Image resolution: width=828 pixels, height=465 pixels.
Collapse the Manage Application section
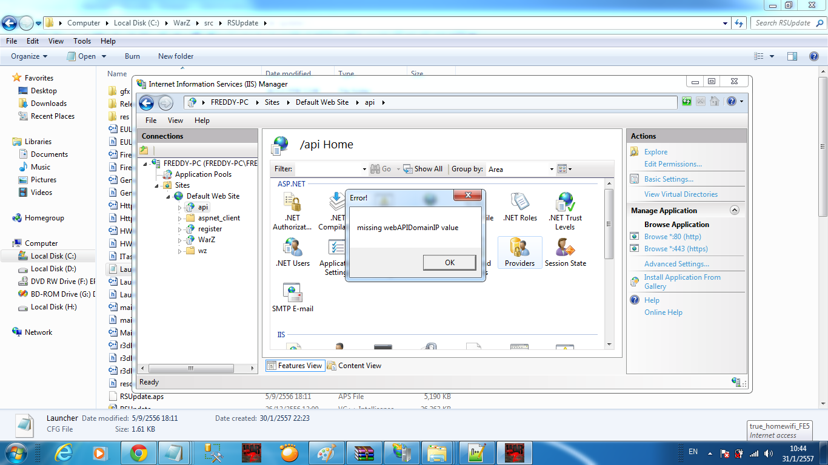[735, 210]
